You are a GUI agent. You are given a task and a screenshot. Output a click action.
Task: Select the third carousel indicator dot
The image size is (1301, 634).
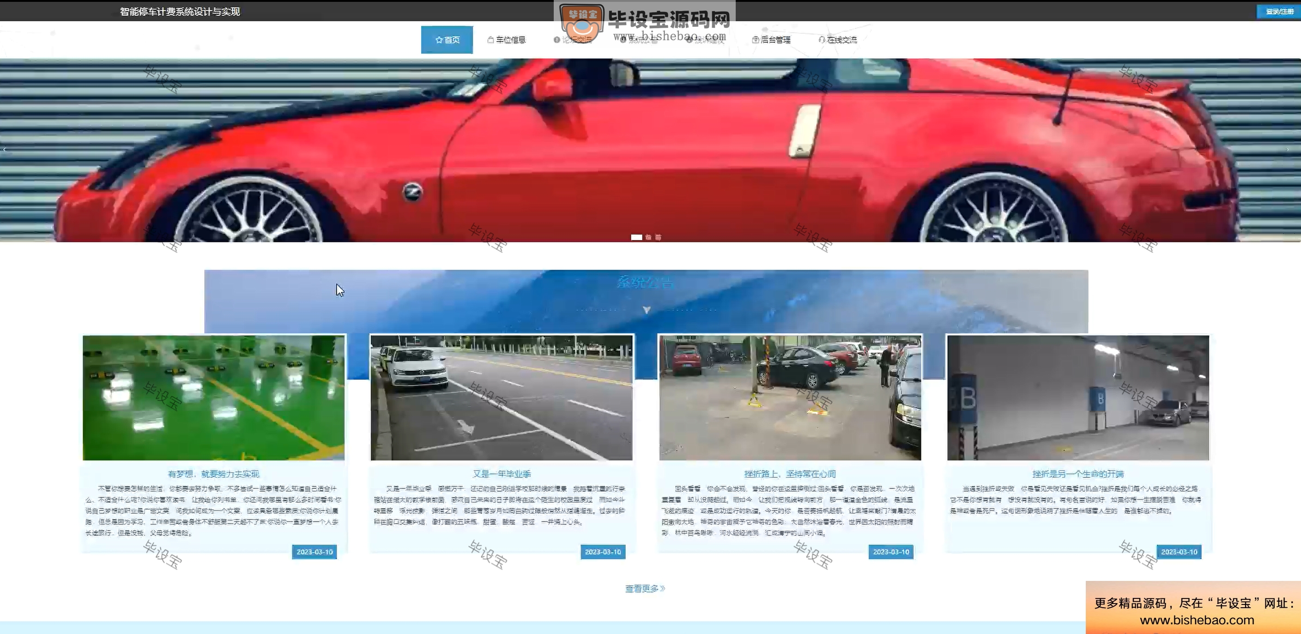coord(658,237)
